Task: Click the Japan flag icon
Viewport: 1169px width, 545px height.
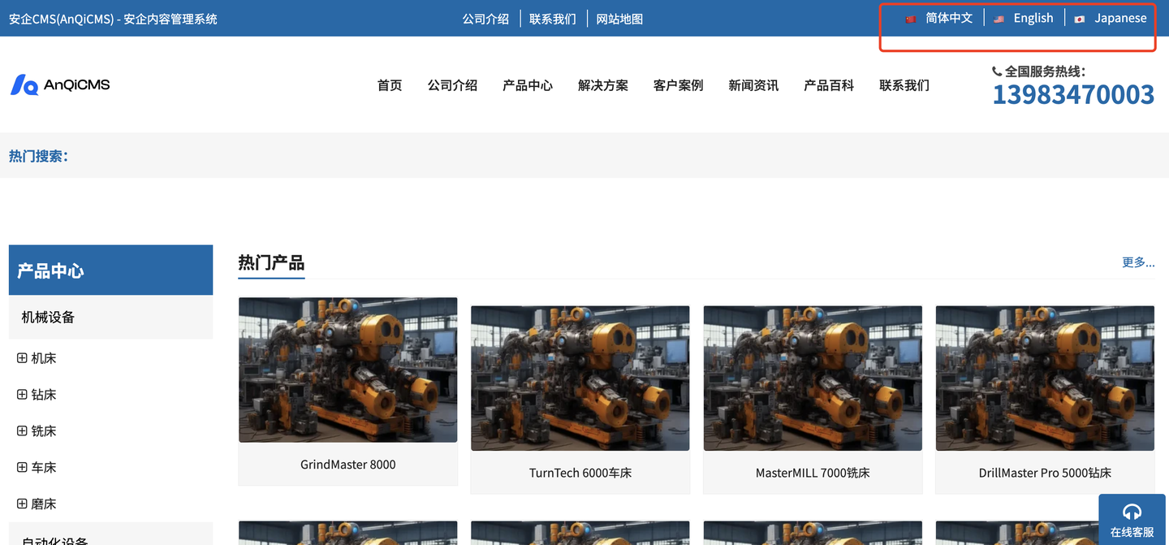Action: coord(1079,19)
